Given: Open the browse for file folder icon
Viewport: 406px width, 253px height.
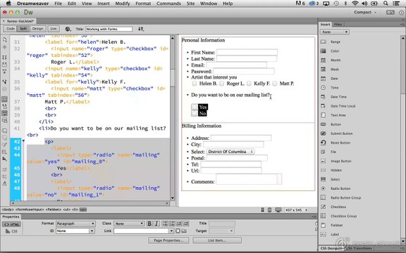Looking at the screenshot, I should [184, 231].
